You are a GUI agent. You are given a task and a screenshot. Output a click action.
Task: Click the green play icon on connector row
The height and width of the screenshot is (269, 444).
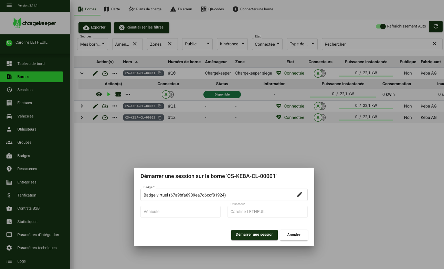click(109, 94)
